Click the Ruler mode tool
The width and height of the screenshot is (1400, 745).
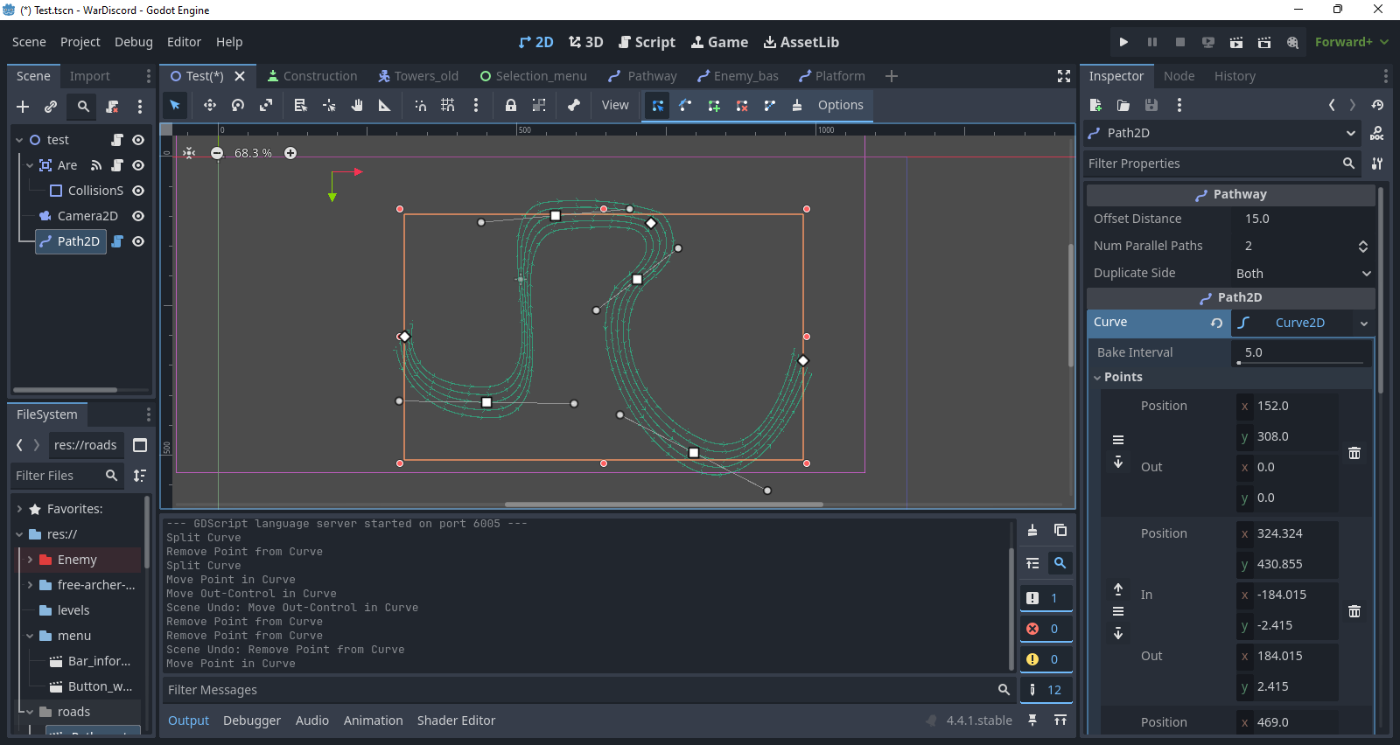click(x=384, y=105)
